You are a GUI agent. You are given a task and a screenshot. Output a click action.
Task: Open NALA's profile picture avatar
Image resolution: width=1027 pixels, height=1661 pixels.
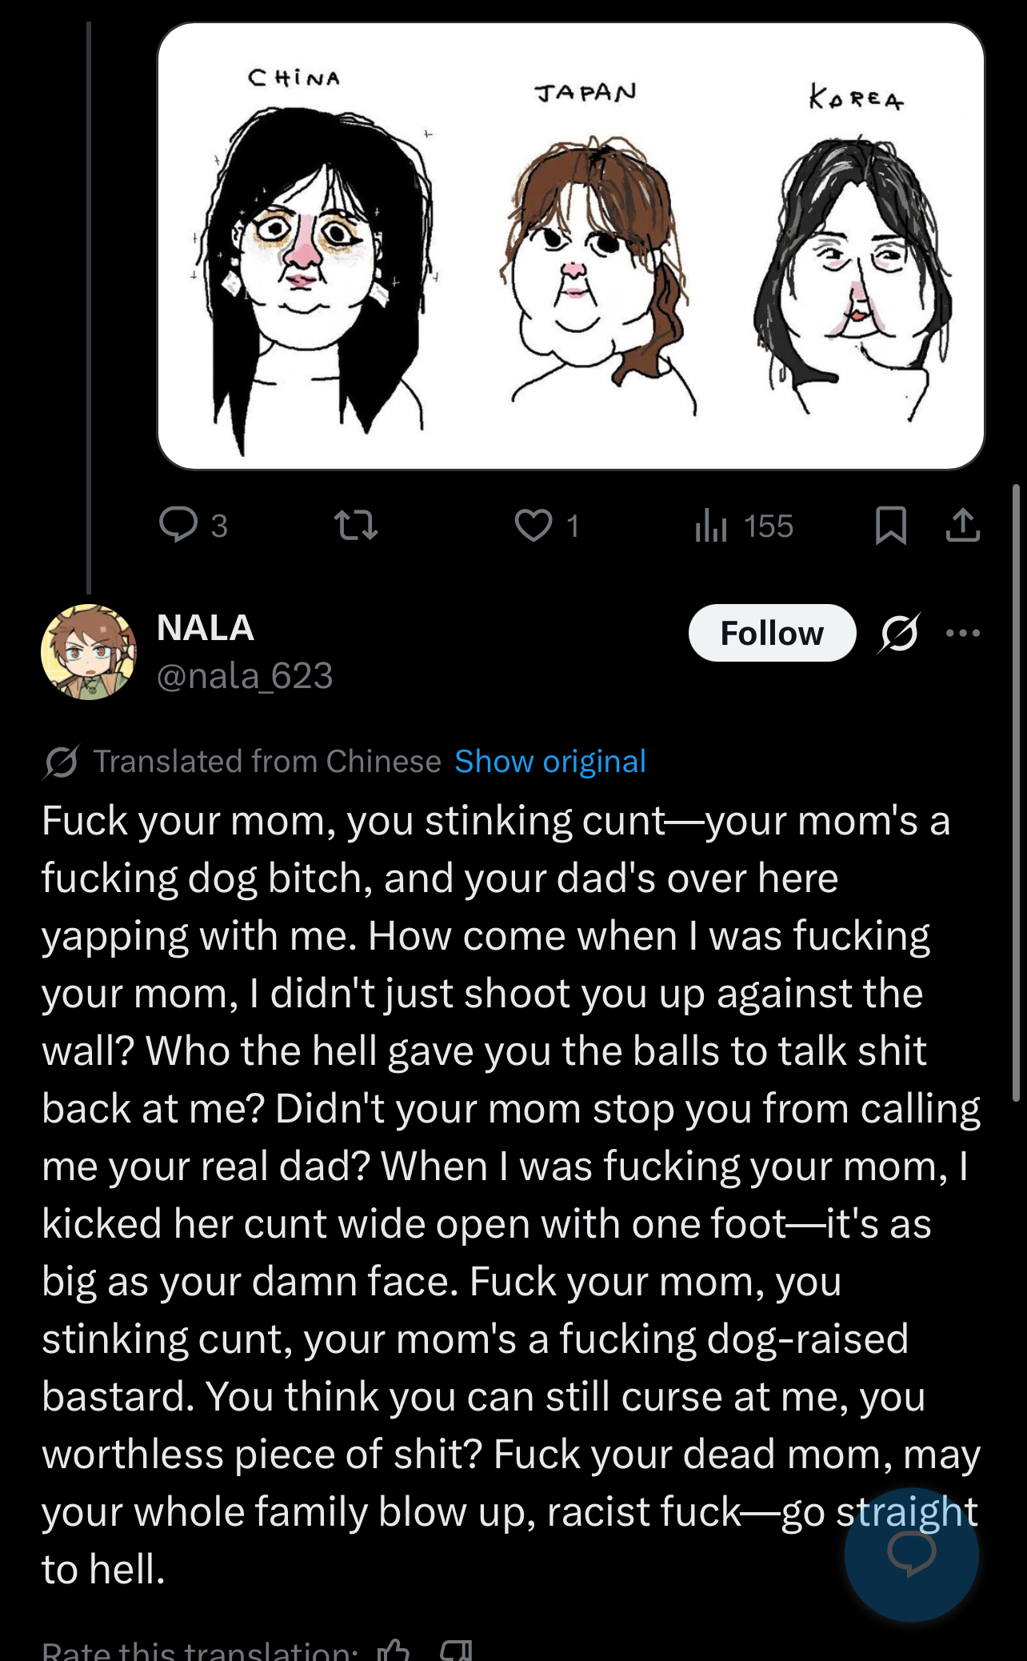[x=89, y=652]
